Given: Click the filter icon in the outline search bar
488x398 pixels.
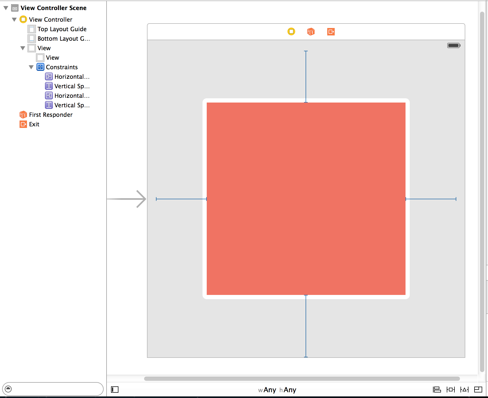Looking at the screenshot, I should coord(9,389).
